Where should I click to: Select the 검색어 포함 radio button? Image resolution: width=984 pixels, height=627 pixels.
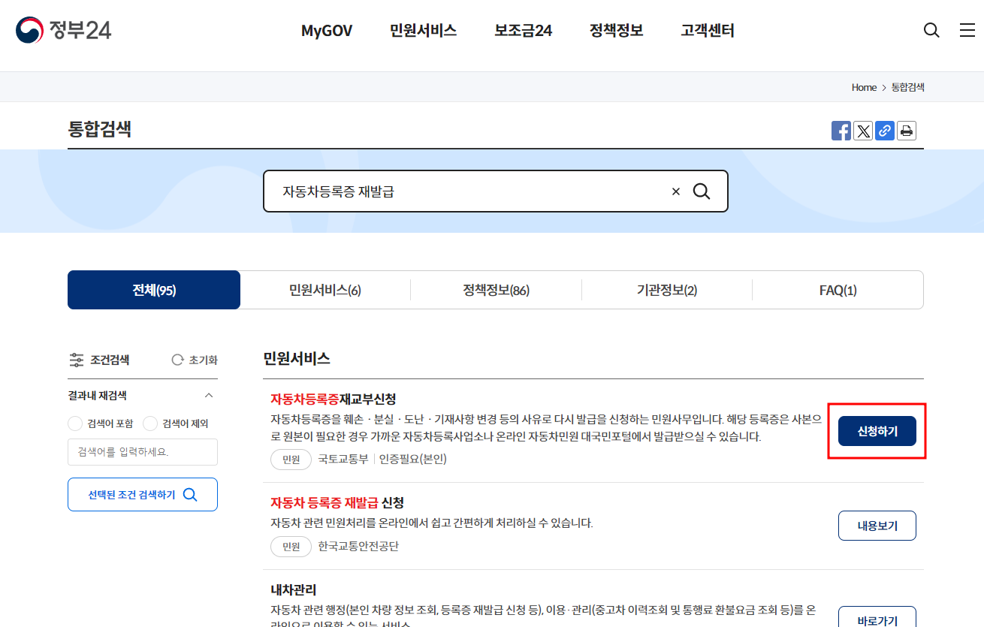[x=75, y=424]
